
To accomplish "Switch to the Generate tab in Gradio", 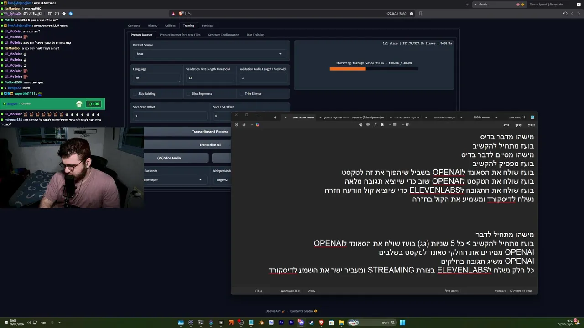I will coord(134,26).
